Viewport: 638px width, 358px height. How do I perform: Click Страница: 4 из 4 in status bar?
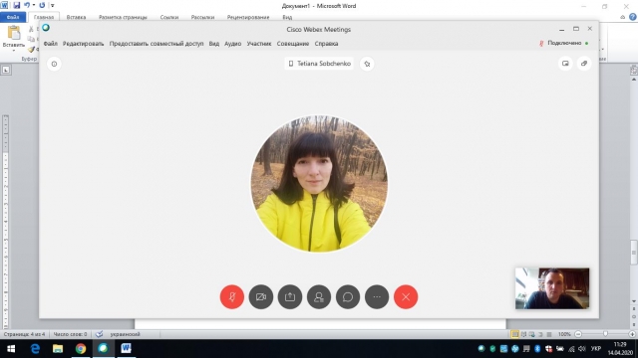coord(24,334)
